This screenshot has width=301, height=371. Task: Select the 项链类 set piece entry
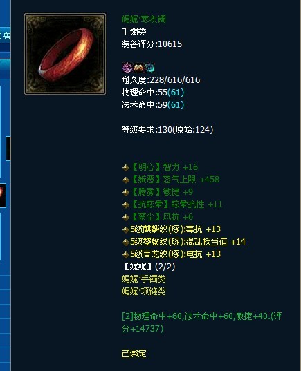[144, 292]
